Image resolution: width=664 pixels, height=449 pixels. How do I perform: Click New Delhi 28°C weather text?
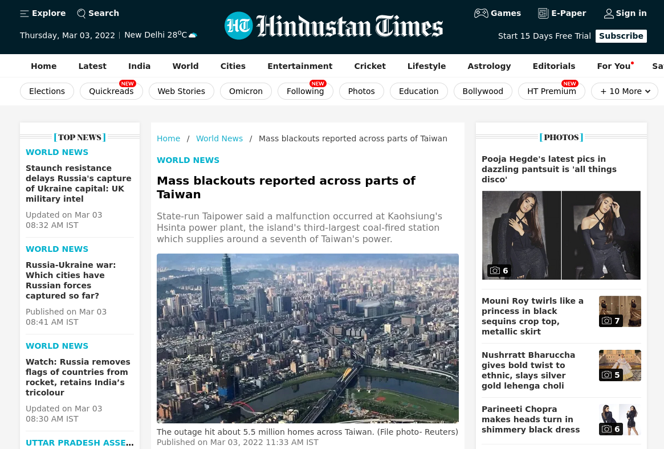[156, 35]
